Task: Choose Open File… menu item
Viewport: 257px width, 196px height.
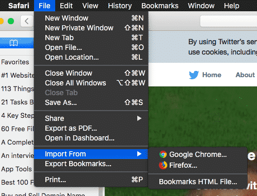Action: point(91,47)
